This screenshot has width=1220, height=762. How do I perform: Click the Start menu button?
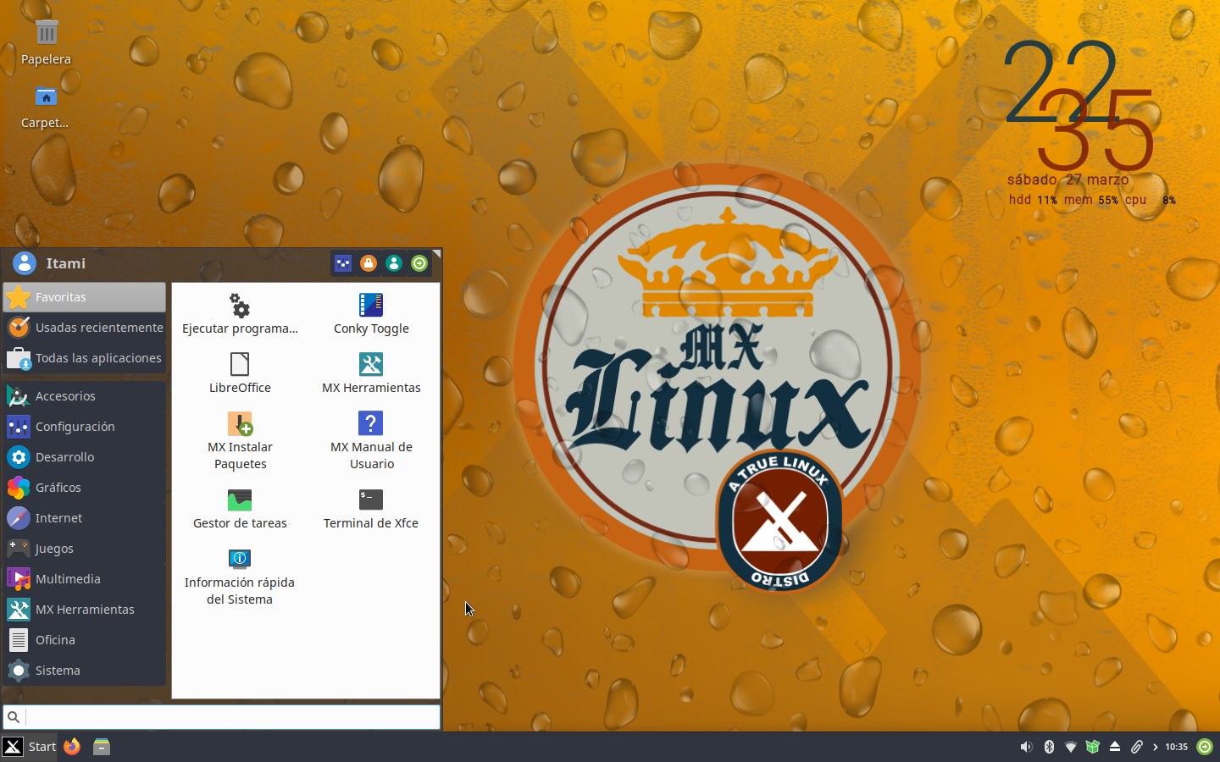[x=30, y=747]
